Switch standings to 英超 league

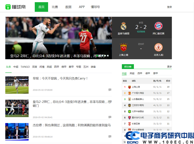click(132, 73)
